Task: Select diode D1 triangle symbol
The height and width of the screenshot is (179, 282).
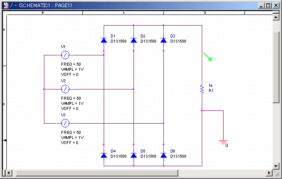Action: pos(104,40)
